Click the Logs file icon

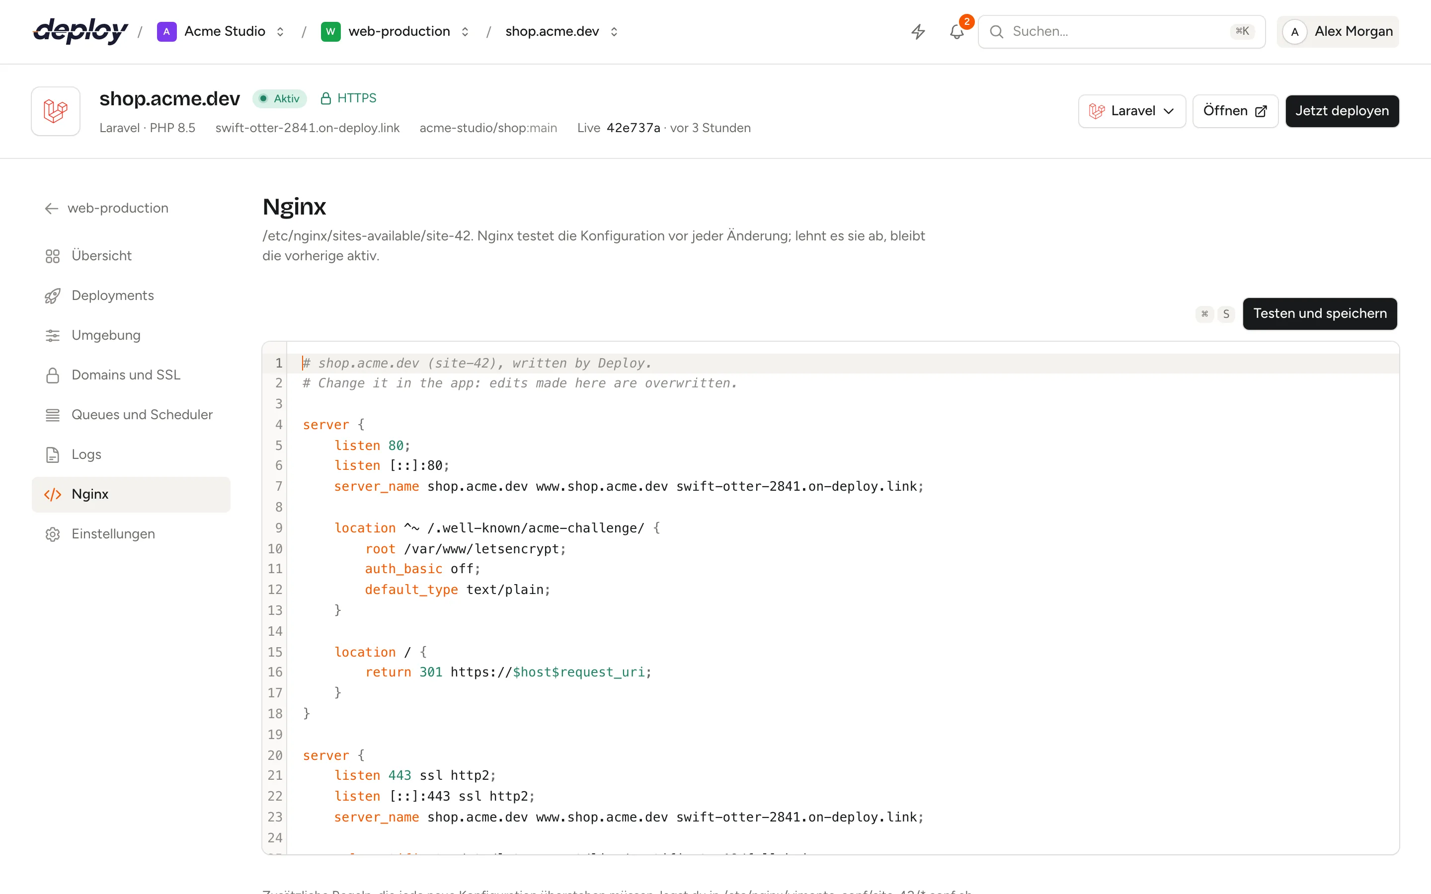pos(53,454)
